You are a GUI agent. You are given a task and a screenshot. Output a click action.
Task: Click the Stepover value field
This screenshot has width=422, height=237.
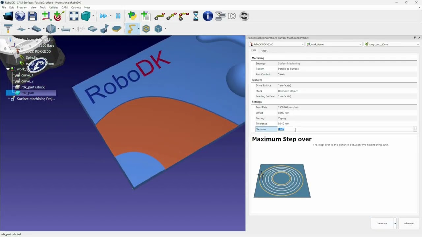click(345, 129)
